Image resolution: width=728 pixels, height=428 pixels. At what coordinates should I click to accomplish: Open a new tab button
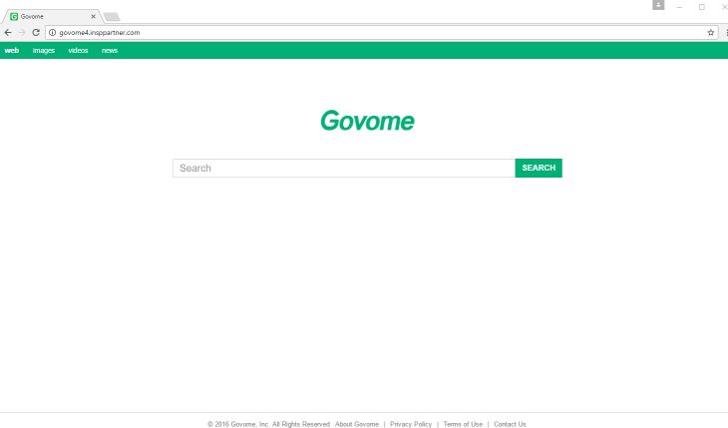click(x=112, y=17)
